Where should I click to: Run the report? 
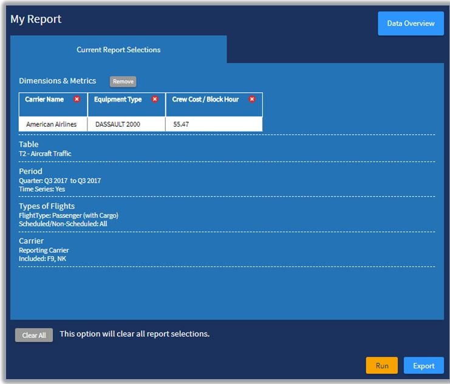pyautogui.click(x=381, y=366)
